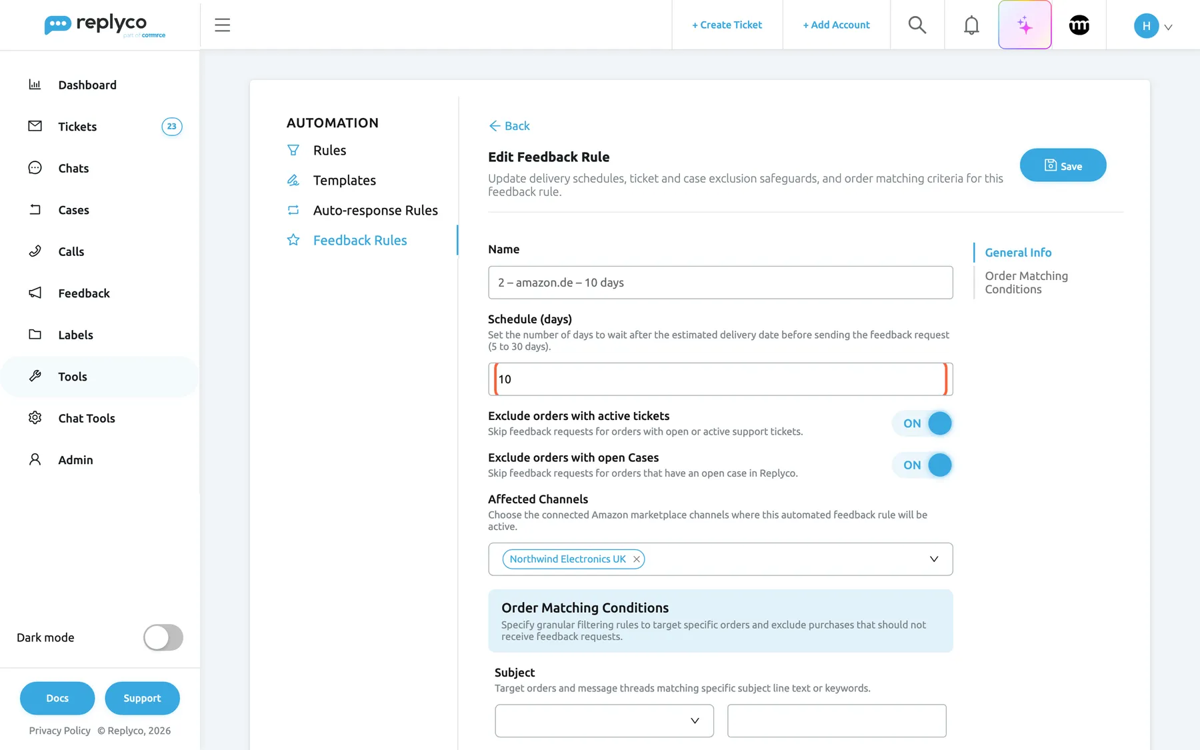Select General Info anchor link
The image size is (1200, 750).
click(x=1018, y=253)
